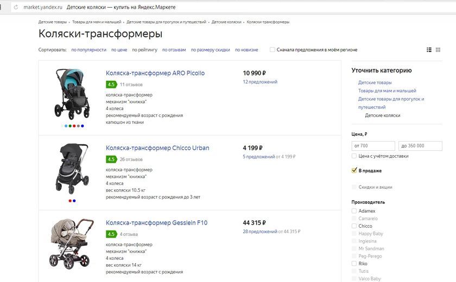View "28 предложений" for Gesslein F10
Screen dimensions: 456x282
(260, 232)
